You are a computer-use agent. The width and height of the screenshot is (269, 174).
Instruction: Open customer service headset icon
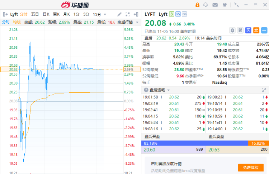206,5
